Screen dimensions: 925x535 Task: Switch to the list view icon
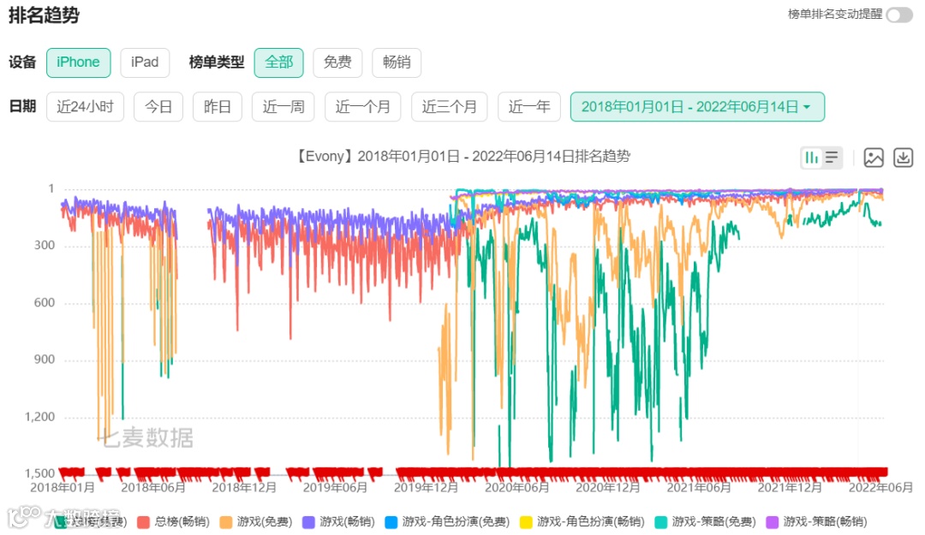pyautogui.click(x=832, y=158)
